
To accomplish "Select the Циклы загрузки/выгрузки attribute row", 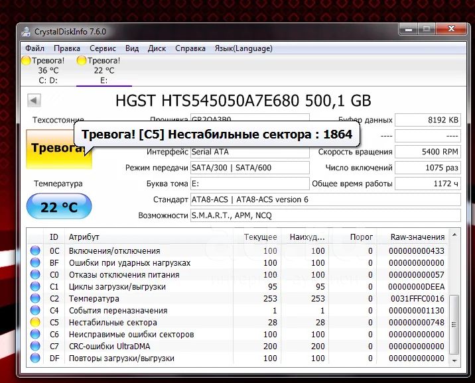I will point(237,286).
